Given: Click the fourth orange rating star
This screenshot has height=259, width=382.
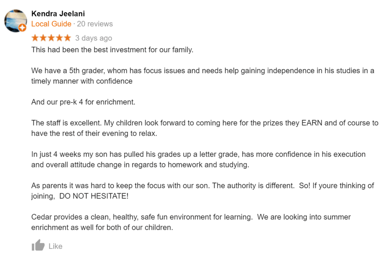Looking at the screenshot, I should pyautogui.click(x=59, y=38).
